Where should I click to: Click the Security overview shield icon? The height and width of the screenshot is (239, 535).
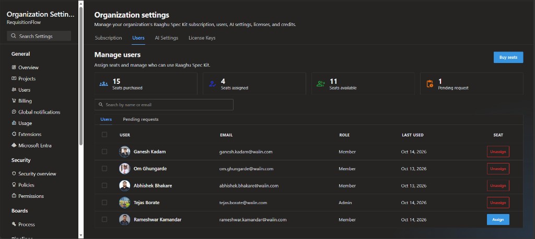point(14,173)
